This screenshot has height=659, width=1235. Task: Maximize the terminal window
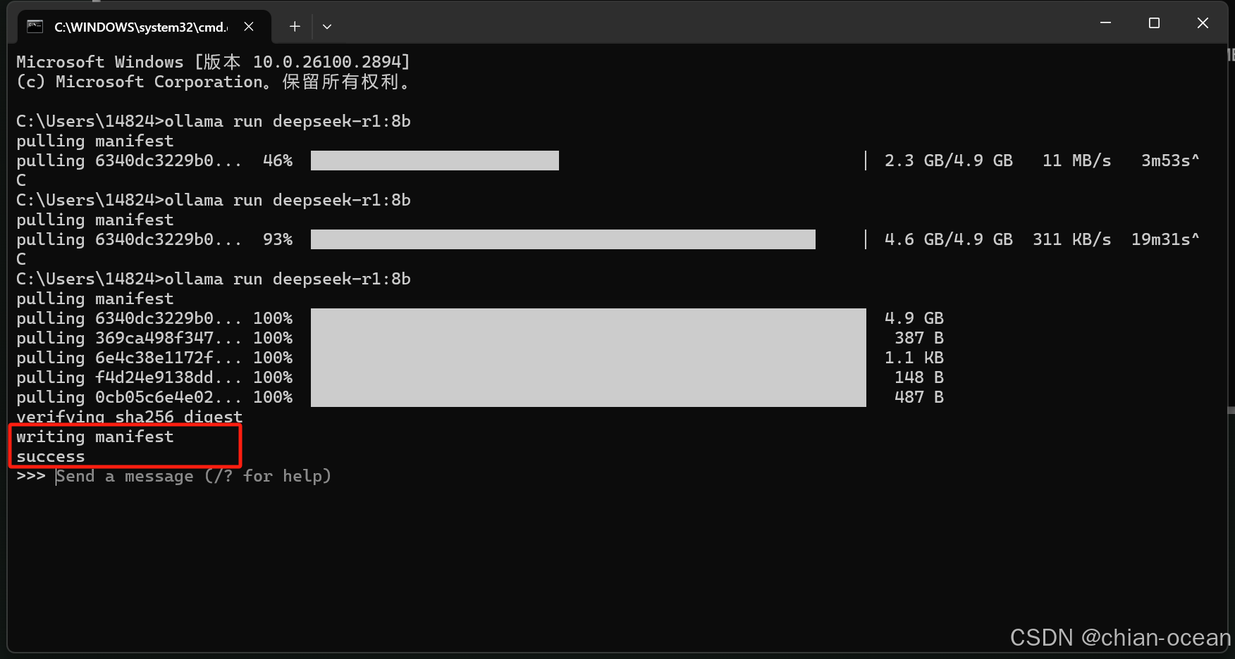coord(1154,23)
